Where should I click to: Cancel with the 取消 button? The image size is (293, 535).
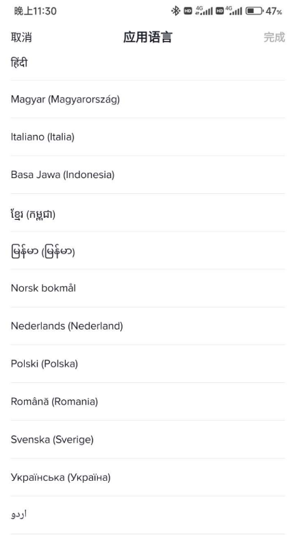(x=21, y=37)
